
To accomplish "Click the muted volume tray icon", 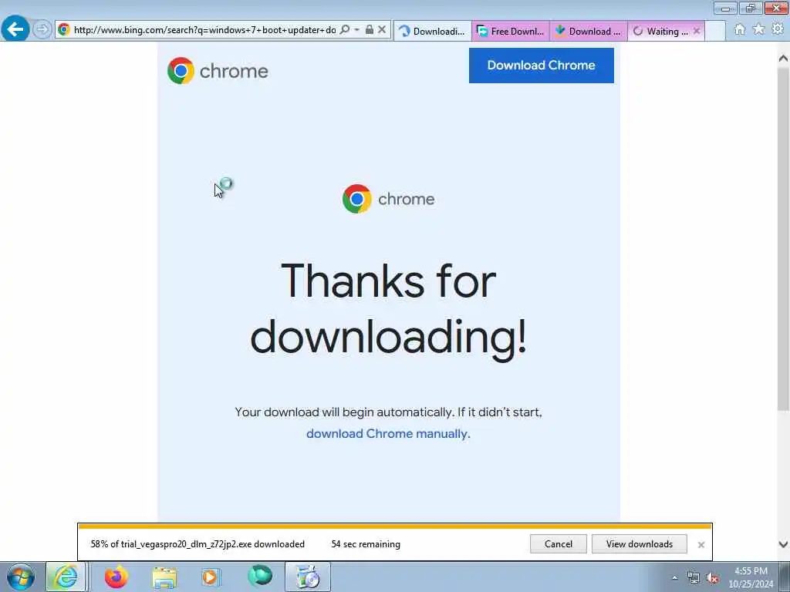I will 712,578.
